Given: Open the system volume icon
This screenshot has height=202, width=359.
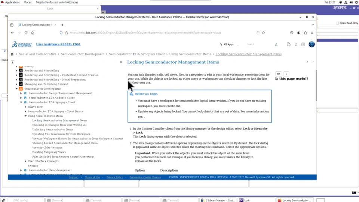Looking at the screenshot, I should (x=351, y=2).
